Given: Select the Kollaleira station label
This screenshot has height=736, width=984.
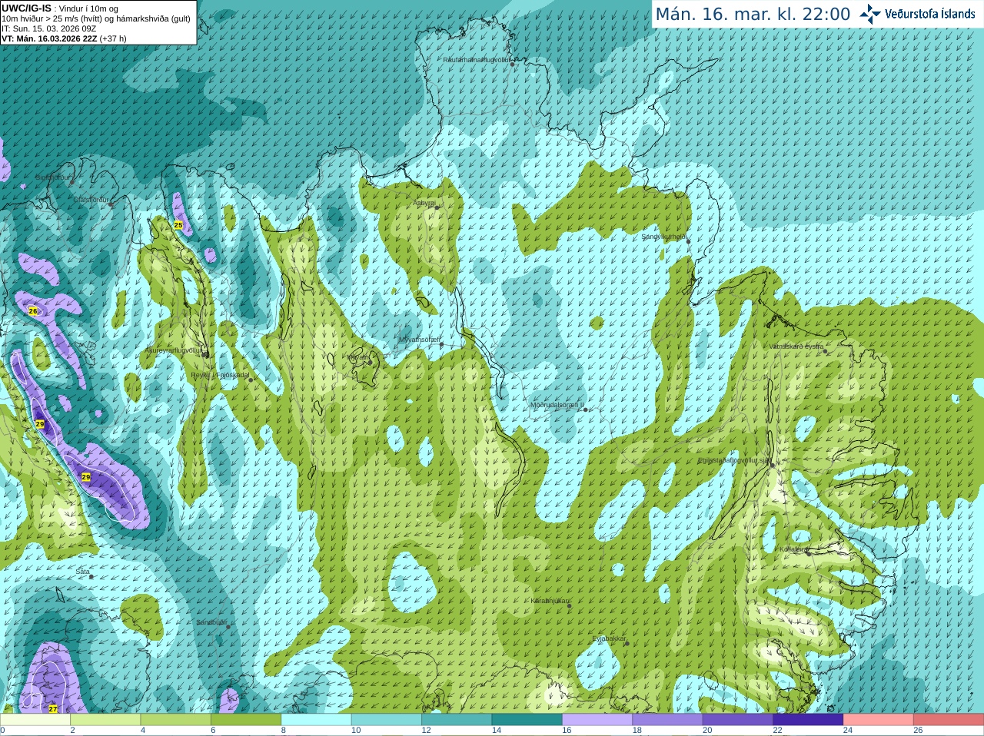Looking at the screenshot, I should 793,549.
